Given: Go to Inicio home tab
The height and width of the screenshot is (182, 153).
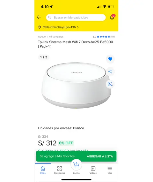Looking at the screenshot, I should pyautogui.click(x=43, y=170).
